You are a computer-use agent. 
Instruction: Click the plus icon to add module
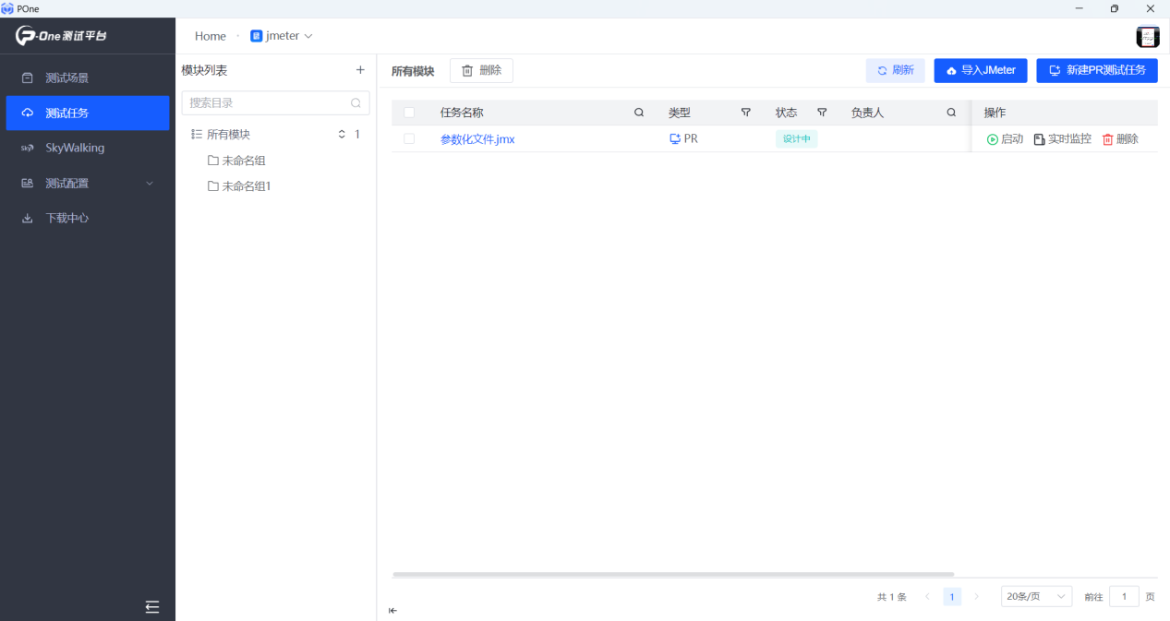click(x=360, y=70)
